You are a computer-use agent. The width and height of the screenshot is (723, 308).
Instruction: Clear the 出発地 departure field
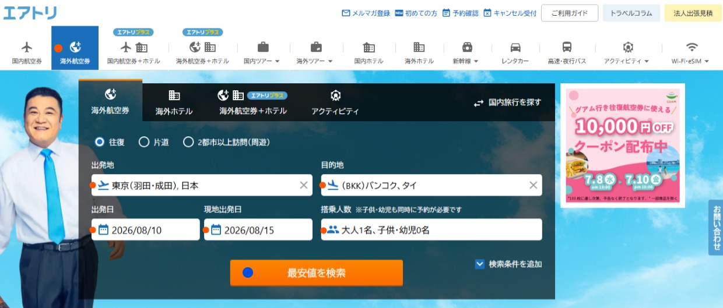pyautogui.click(x=304, y=185)
